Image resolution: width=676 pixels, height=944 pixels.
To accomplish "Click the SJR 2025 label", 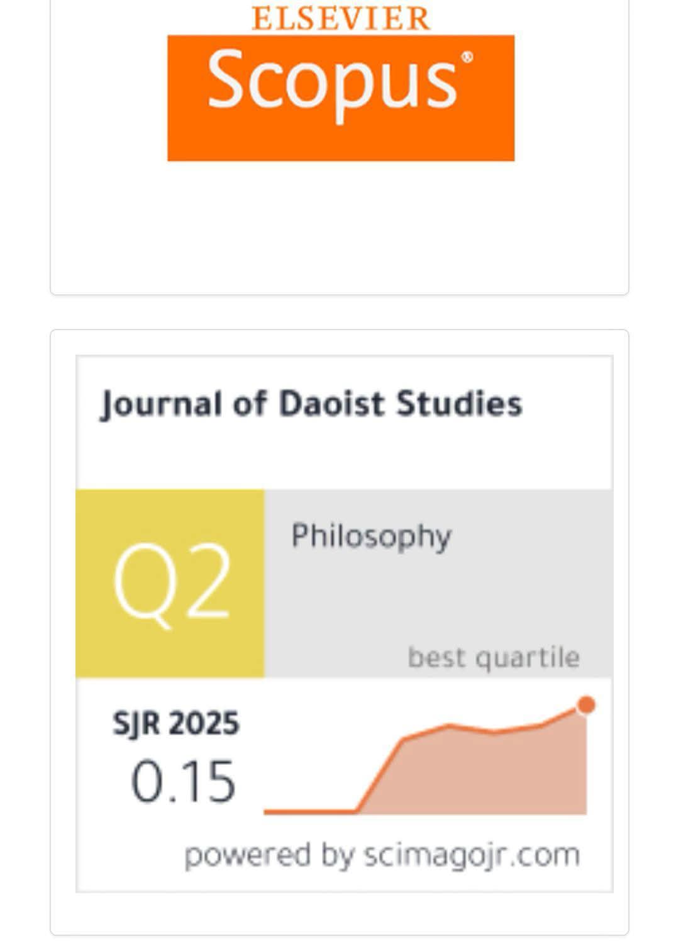I will (176, 723).
